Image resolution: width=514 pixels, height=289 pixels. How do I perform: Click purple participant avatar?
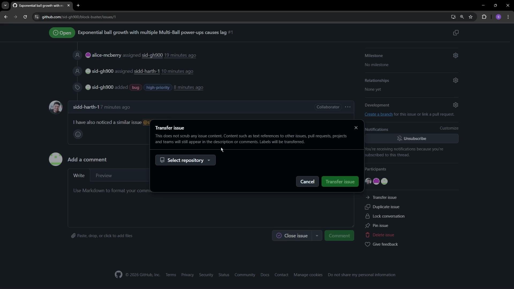(x=376, y=181)
